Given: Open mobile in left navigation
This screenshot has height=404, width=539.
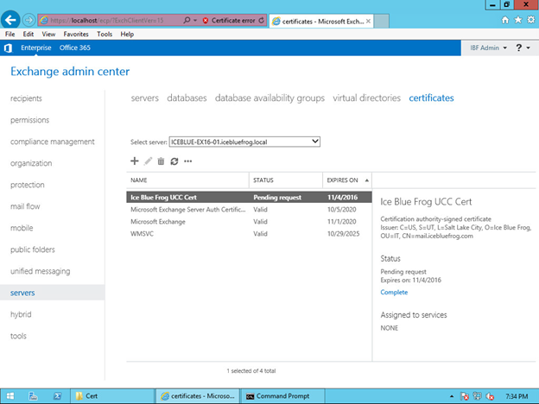Looking at the screenshot, I should point(22,228).
